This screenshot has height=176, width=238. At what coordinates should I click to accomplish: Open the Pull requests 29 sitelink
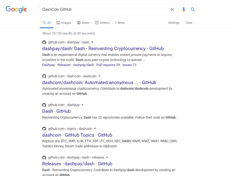point(108,65)
